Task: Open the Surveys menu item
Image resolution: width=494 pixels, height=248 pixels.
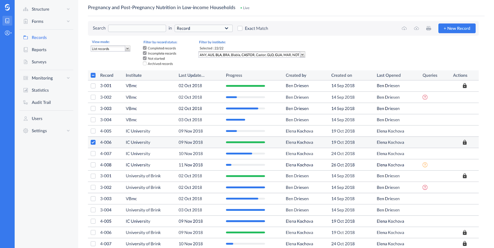Action: tap(39, 62)
